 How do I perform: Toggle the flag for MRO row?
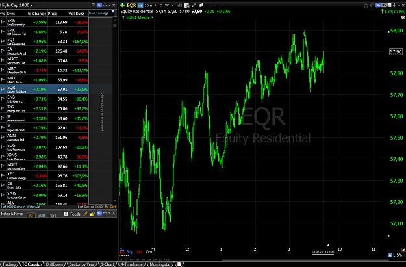tap(3, 70)
